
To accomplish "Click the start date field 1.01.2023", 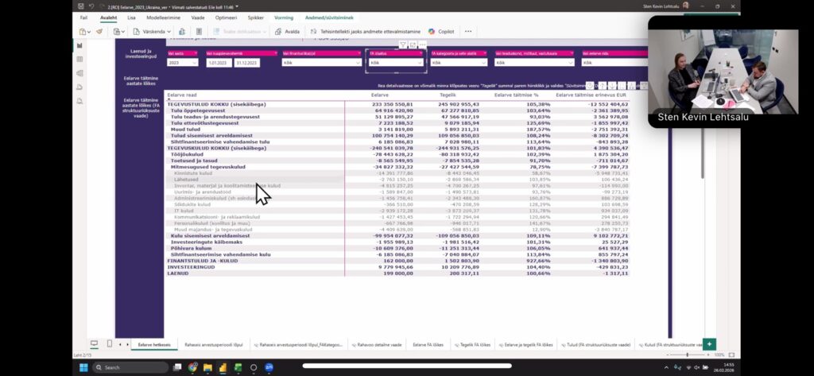I will tap(219, 62).
